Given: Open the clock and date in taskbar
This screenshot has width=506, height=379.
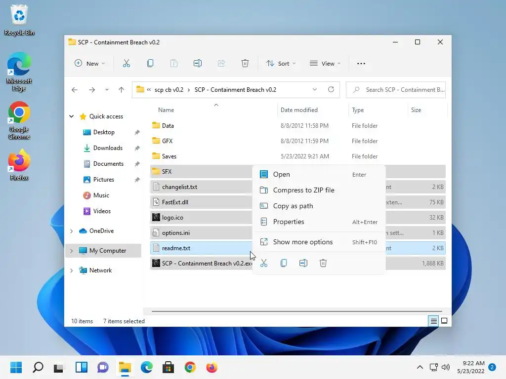Looking at the screenshot, I should pos(470,367).
